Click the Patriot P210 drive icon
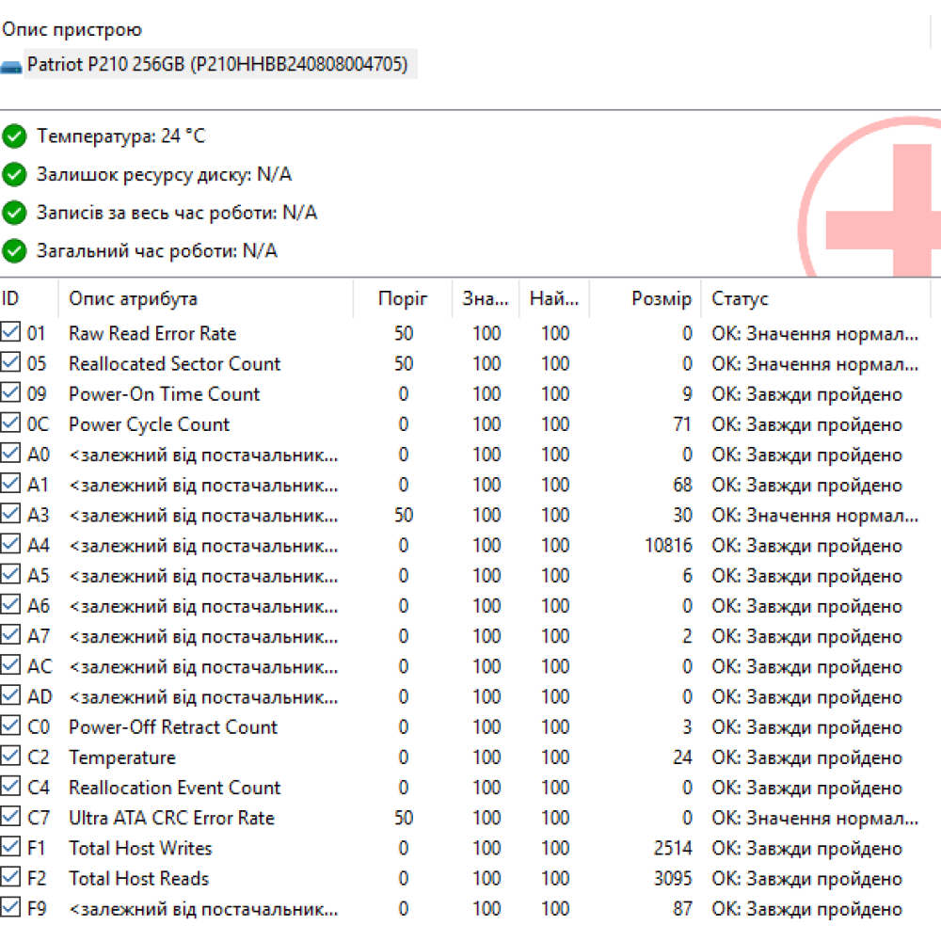 tap(11, 67)
